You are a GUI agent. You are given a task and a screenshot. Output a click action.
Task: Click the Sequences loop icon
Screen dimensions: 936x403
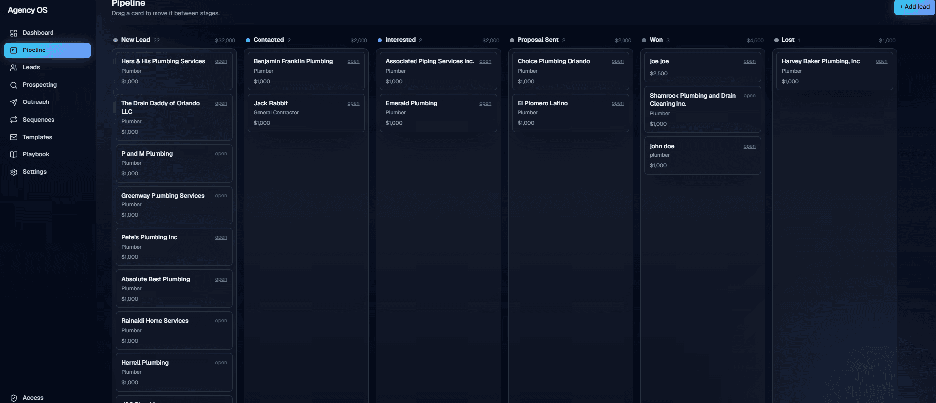click(14, 120)
